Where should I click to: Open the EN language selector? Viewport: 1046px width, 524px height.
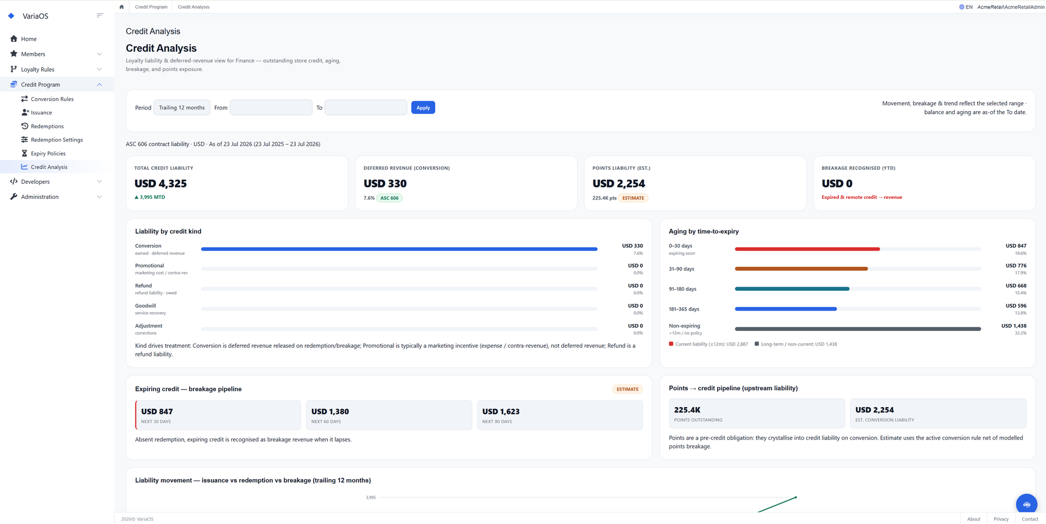pos(966,7)
